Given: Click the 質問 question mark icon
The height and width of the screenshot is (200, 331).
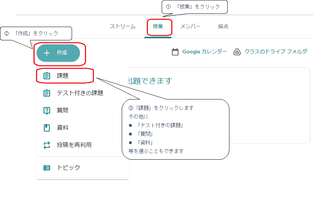Looking at the screenshot, I should tap(47, 111).
